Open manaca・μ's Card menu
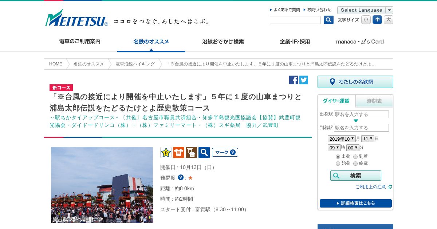 coord(360,42)
